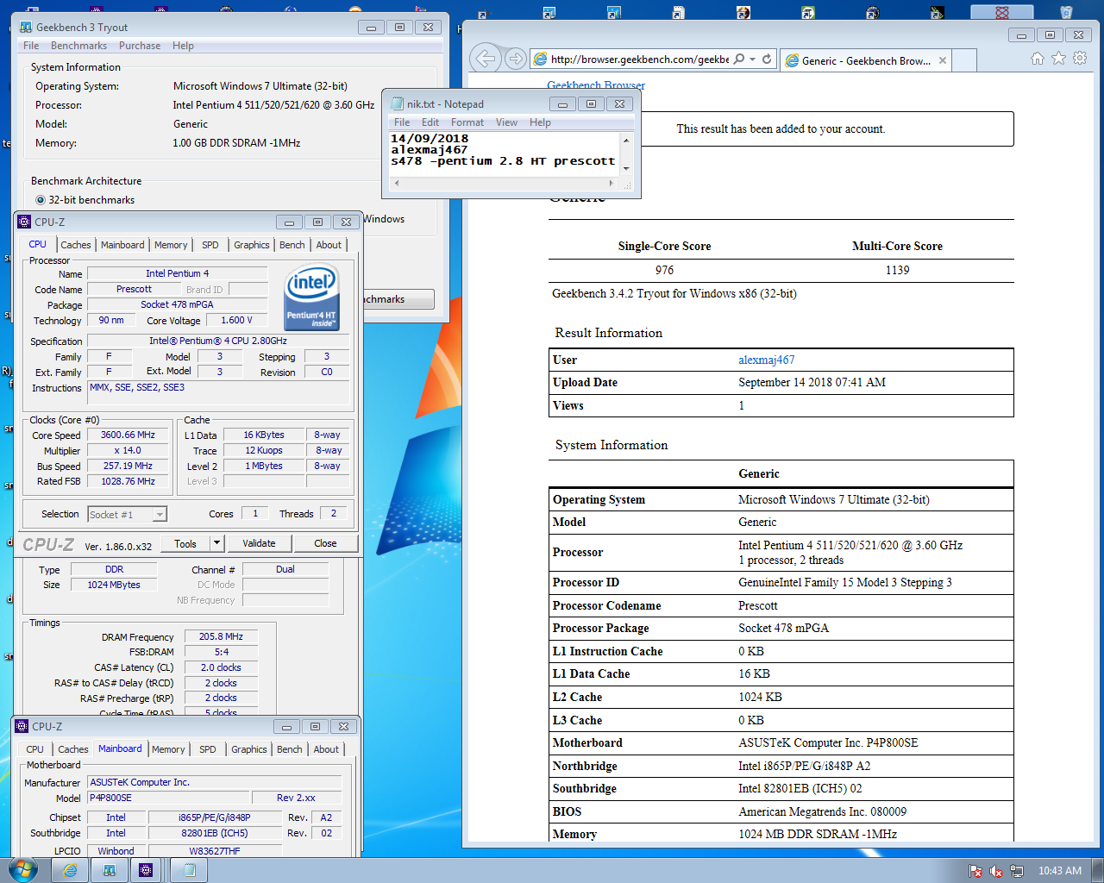
Task: Go back in Internet Explorer
Action: (x=486, y=59)
